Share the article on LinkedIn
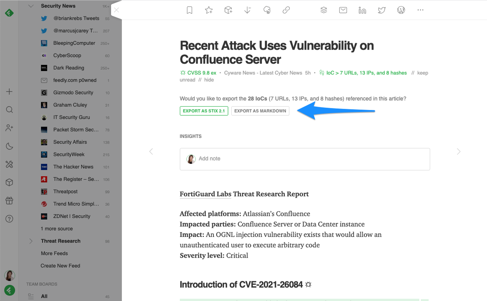 tap(362, 10)
